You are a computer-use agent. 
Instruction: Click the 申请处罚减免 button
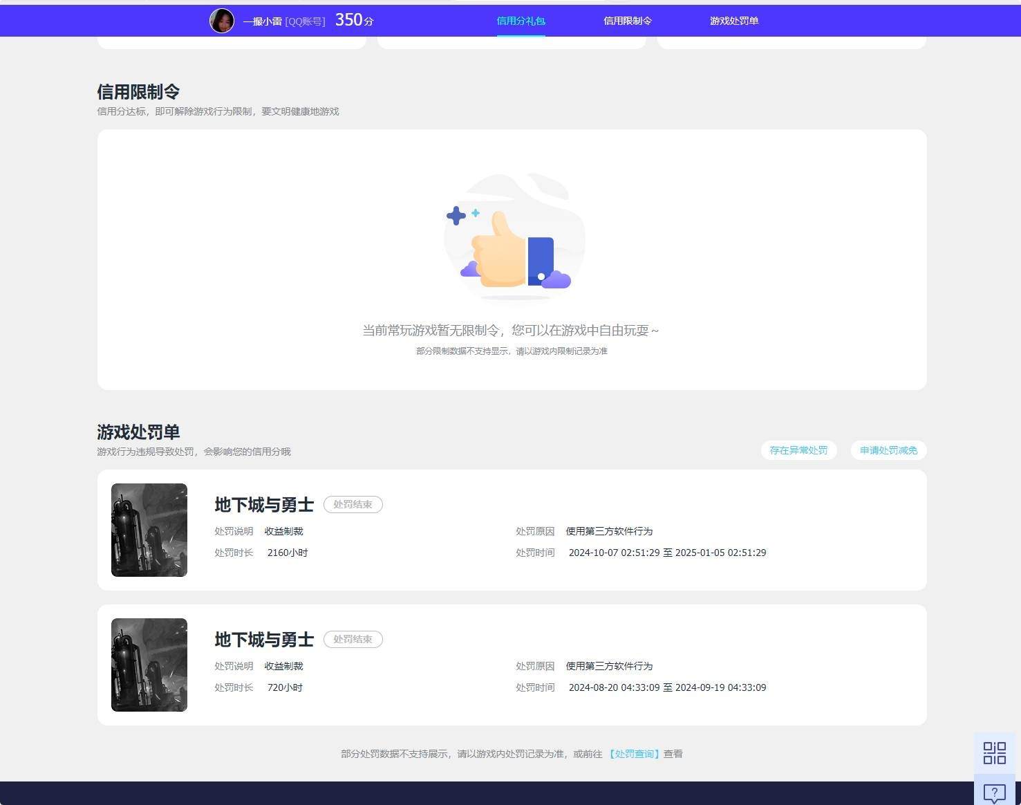[x=888, y=450]
